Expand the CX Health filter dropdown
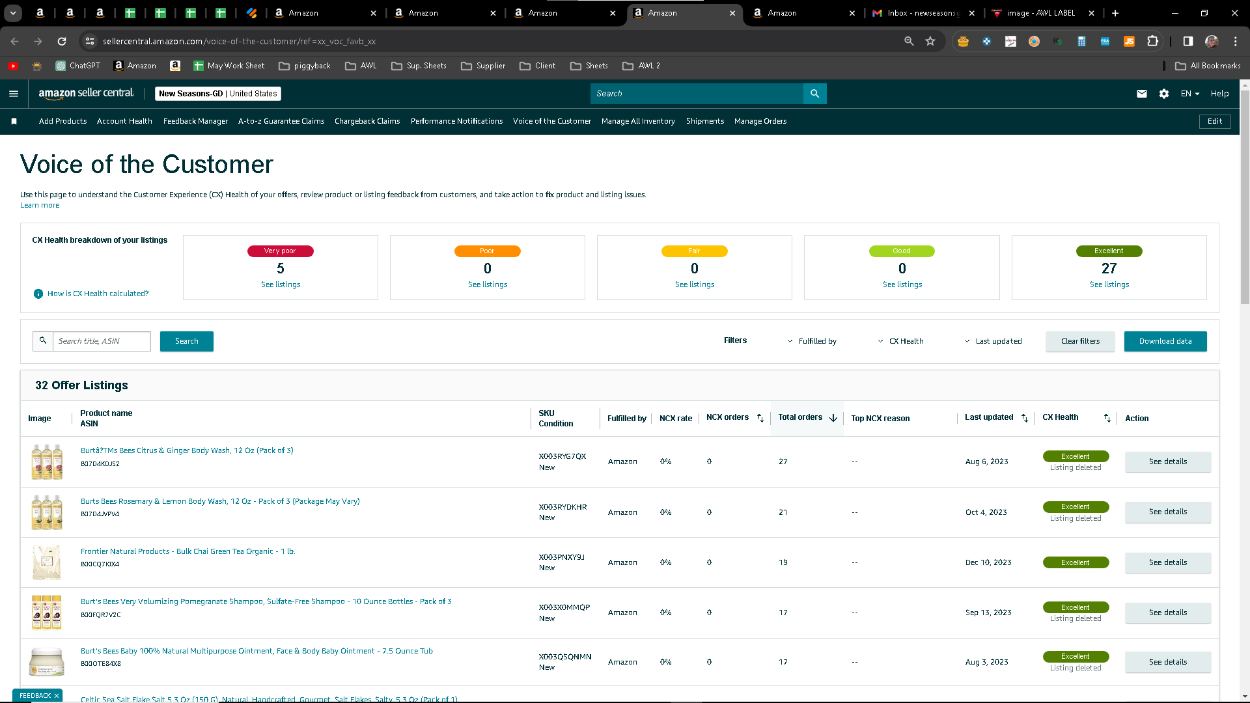The height and width of the screenshot is (703, 1250). pyautogui.click(x=900, y=341)
